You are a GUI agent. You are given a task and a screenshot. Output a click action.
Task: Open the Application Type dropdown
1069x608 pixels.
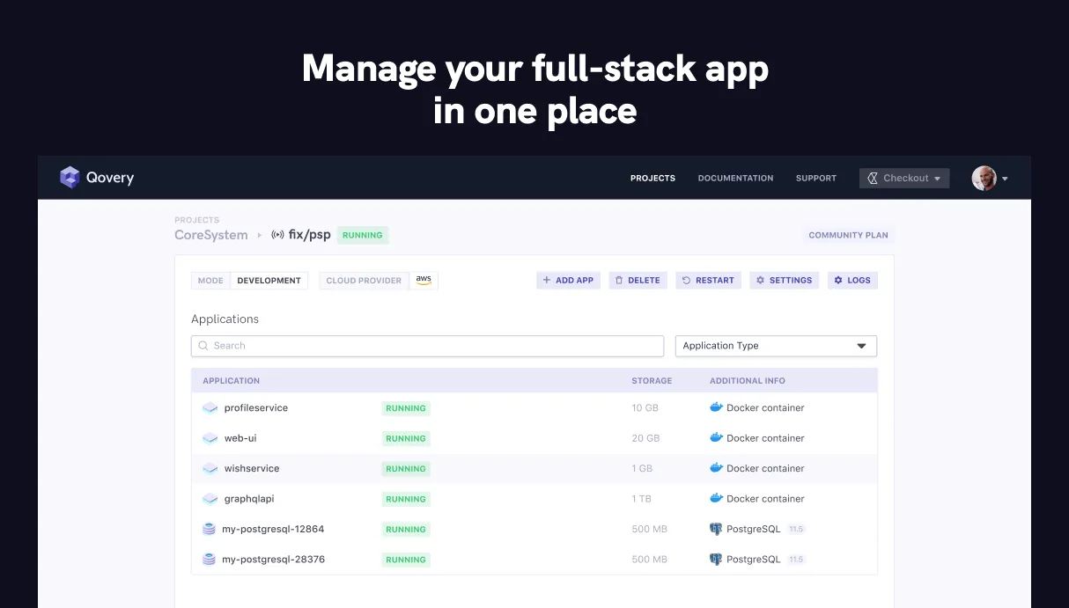[776, 346]
